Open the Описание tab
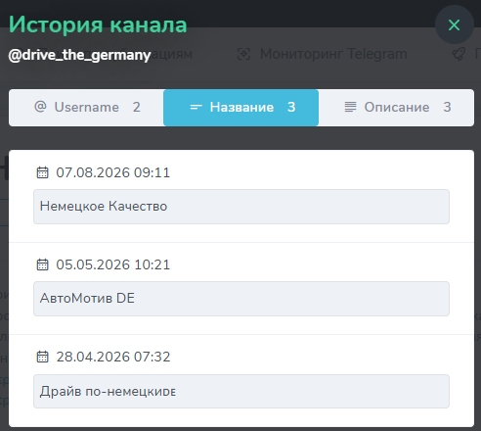The image size is (481, 431). click(396, 108)
